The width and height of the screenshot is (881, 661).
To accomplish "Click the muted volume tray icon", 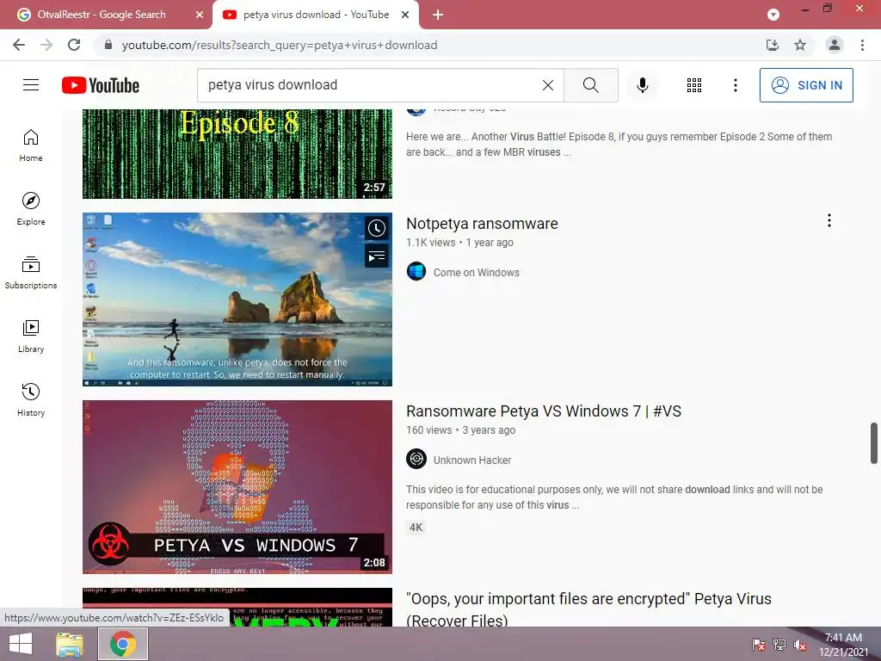I will click(x=800, y=644).
